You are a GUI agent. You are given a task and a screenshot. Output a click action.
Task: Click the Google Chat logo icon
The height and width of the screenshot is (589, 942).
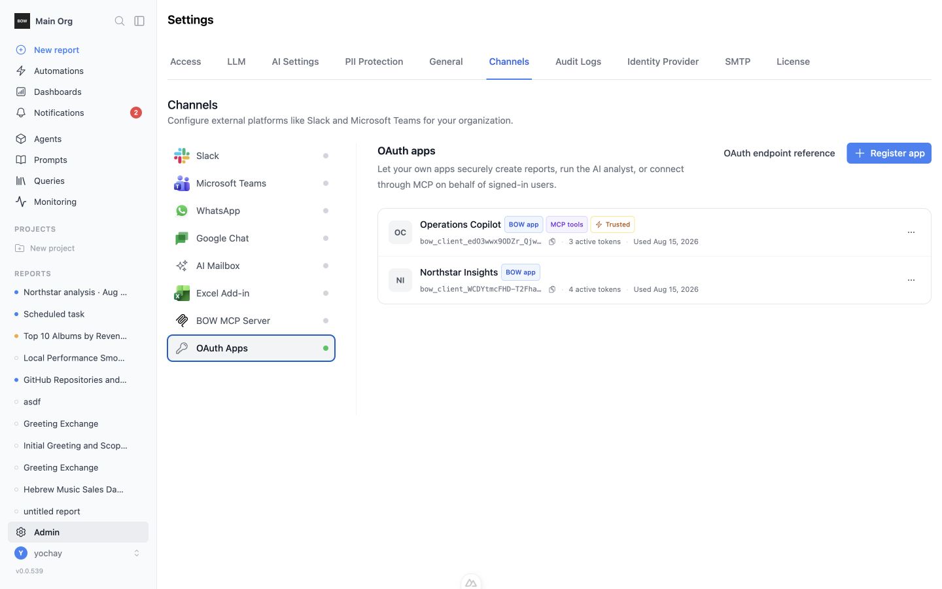pyautogui.click(x=182, y=238)
